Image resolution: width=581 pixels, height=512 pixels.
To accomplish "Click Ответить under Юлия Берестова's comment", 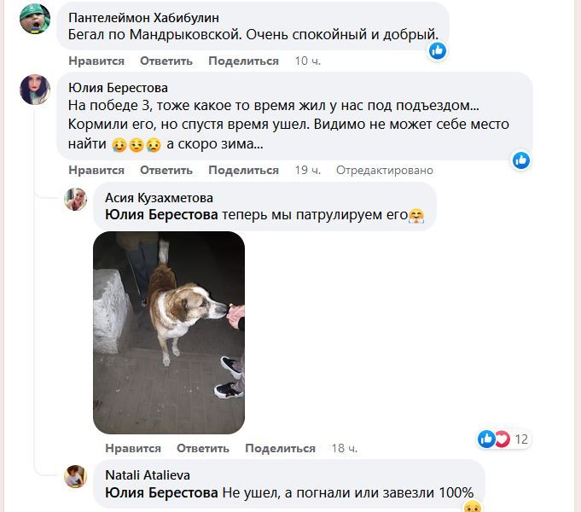I will pyautogui.click(x=166, y=170).
